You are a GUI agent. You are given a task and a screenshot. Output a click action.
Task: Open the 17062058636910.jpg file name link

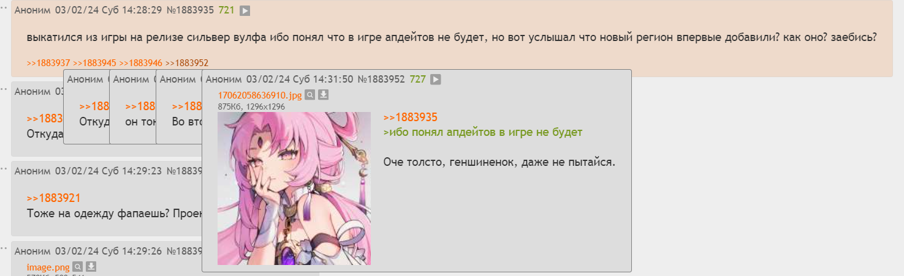(260, 95)
